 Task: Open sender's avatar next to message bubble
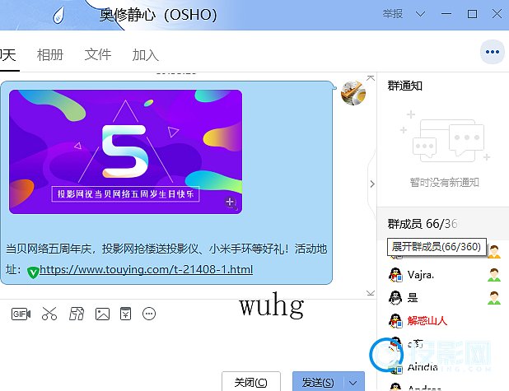tap(353, 93)
